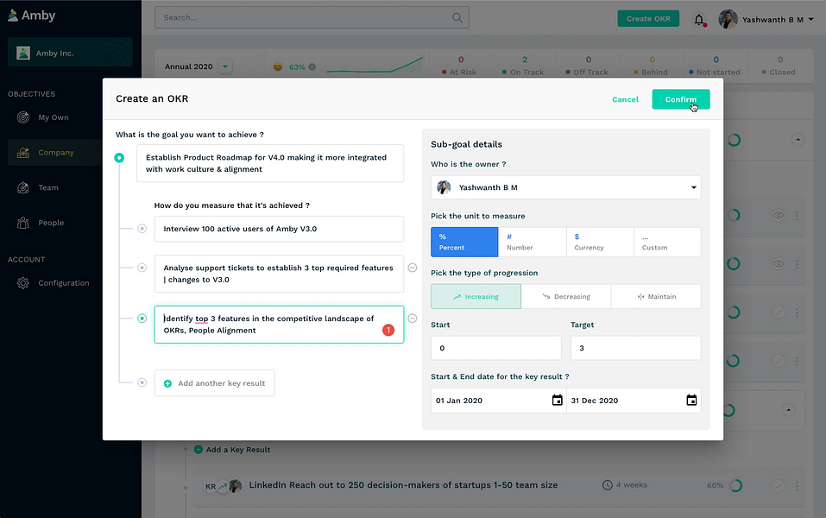Choose Currency as unit
Screen dimensions: 826x518
pyautogui.click(x=600, y=242)
